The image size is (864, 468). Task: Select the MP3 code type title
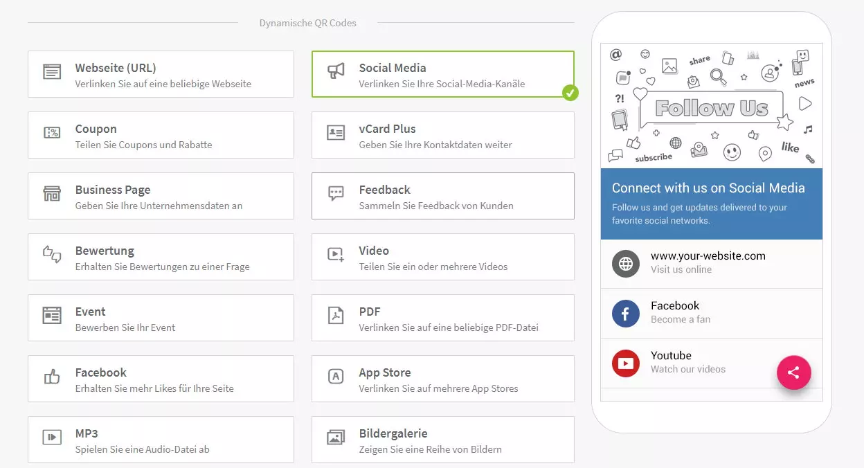coord(87,433)
